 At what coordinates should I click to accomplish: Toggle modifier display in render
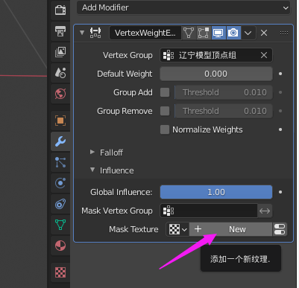pyautogui.click(x=233, y=33)
